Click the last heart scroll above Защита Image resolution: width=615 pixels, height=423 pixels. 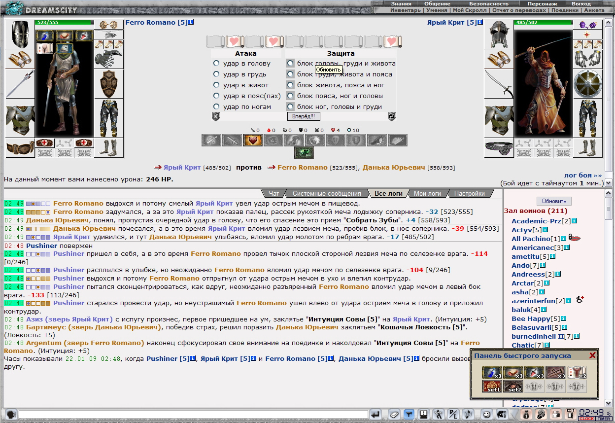[x=393, y=41]
